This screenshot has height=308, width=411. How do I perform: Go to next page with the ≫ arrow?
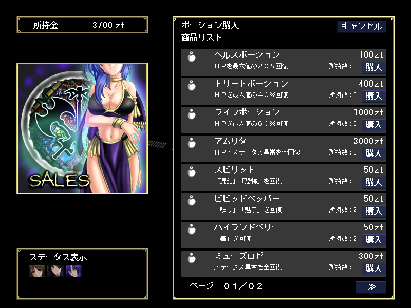point(371,287)
